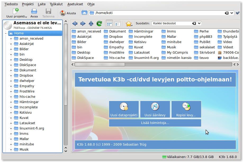Expand the Dropbox tree node
The image size is (243, 162).
pyautogui.click(x=11, y=76)
